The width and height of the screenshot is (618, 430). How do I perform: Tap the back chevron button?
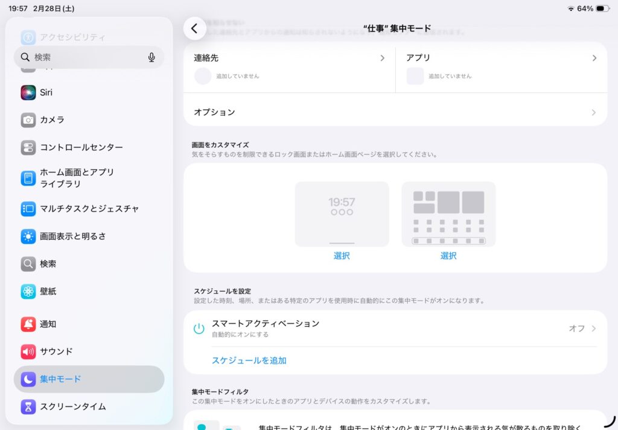pyautogui.click(x=194, y=28)
